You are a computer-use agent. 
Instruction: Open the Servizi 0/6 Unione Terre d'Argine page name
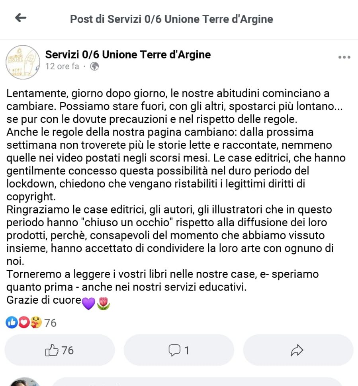coord(128,54)
